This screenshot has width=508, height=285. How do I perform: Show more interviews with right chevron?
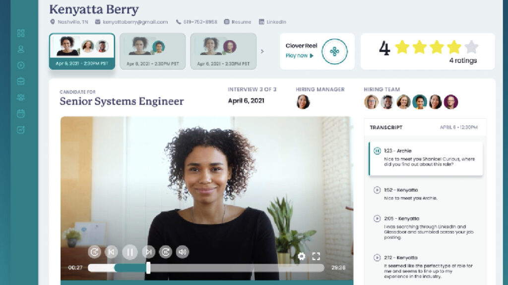[x=262, y=51]
